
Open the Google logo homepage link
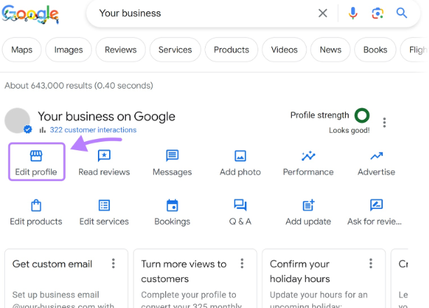(x=30, y=14)
